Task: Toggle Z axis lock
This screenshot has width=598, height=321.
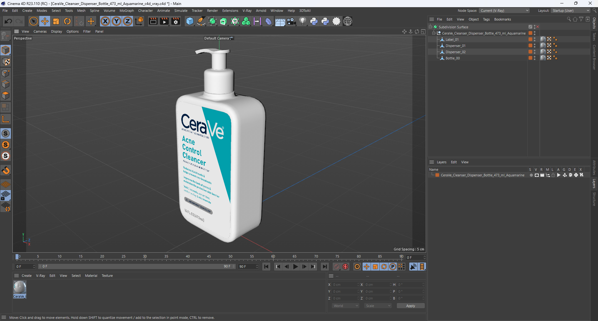Action: tap(128, 21)
